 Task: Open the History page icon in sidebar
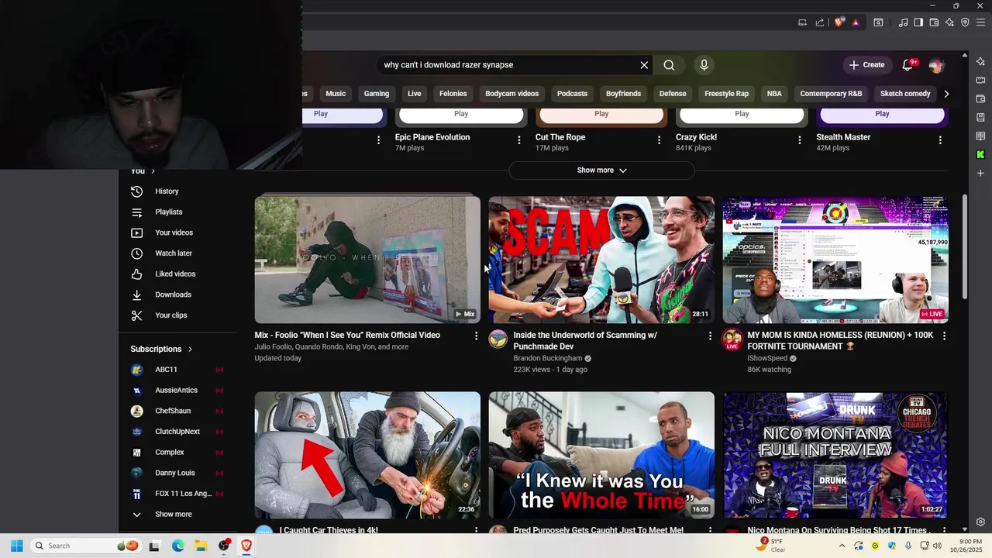(136, 191)
